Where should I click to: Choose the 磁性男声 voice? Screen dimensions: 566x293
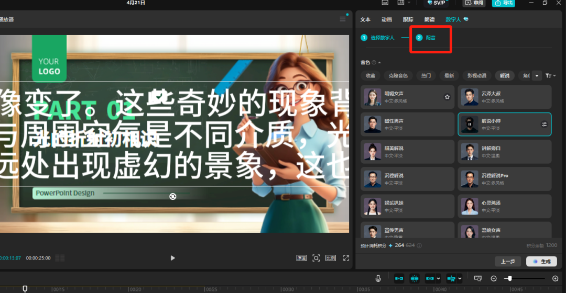coord(407,125)
